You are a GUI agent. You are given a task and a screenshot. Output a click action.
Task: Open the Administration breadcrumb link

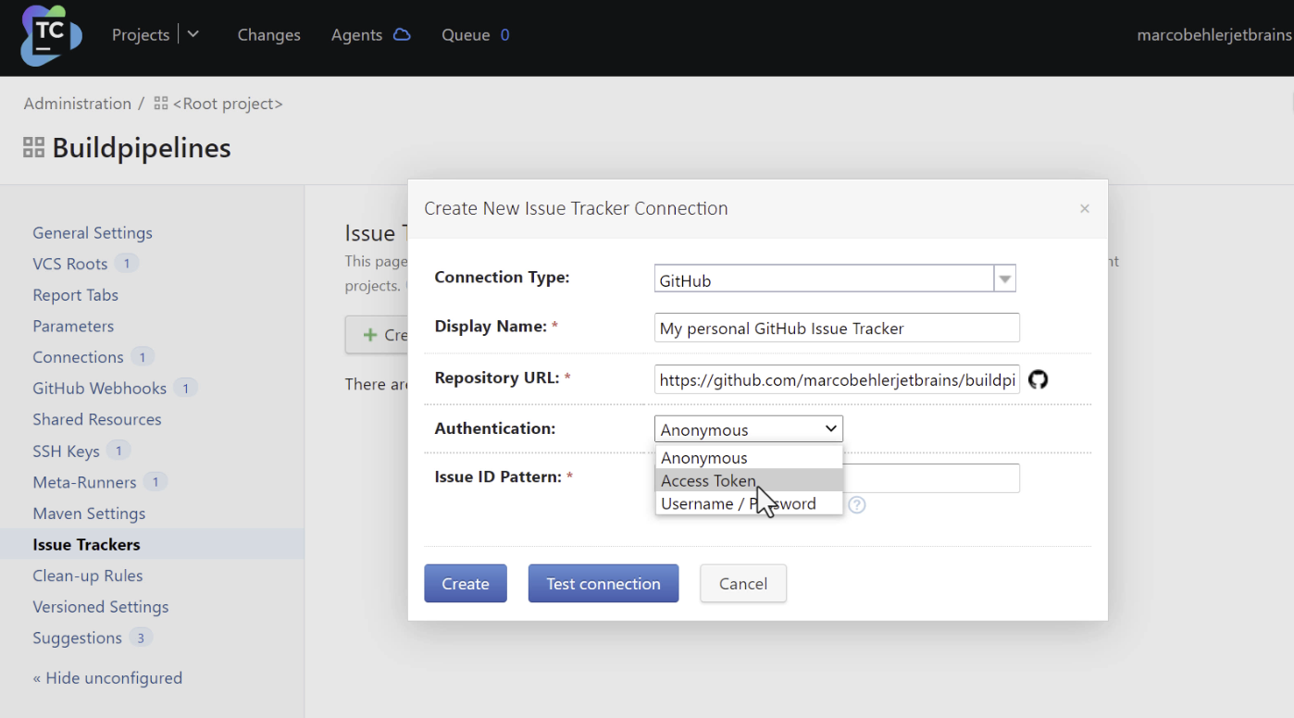(78, 103)
